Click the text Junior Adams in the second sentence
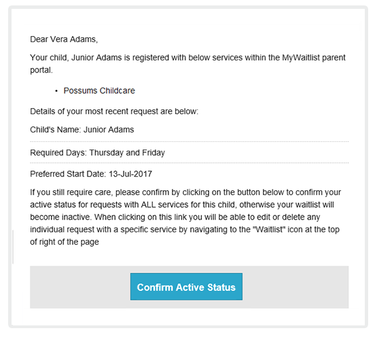This screenshot has height=337, width=377. coord(96,58)
